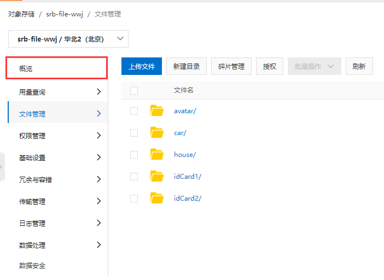Screen dimensions: 384x280
Task: Expand the collapsed side panel handle at left edge
Action: point(2,167)
